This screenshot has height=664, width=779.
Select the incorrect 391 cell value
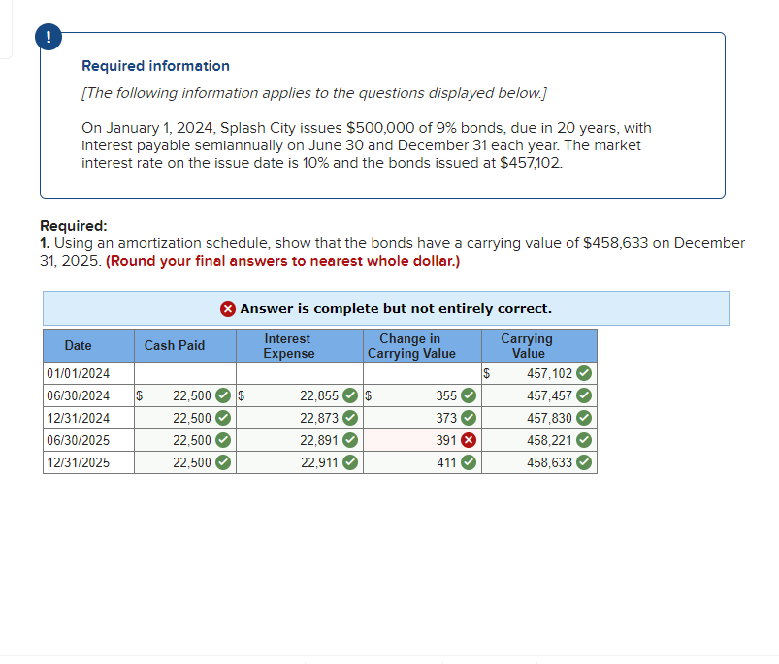[422, 440]
